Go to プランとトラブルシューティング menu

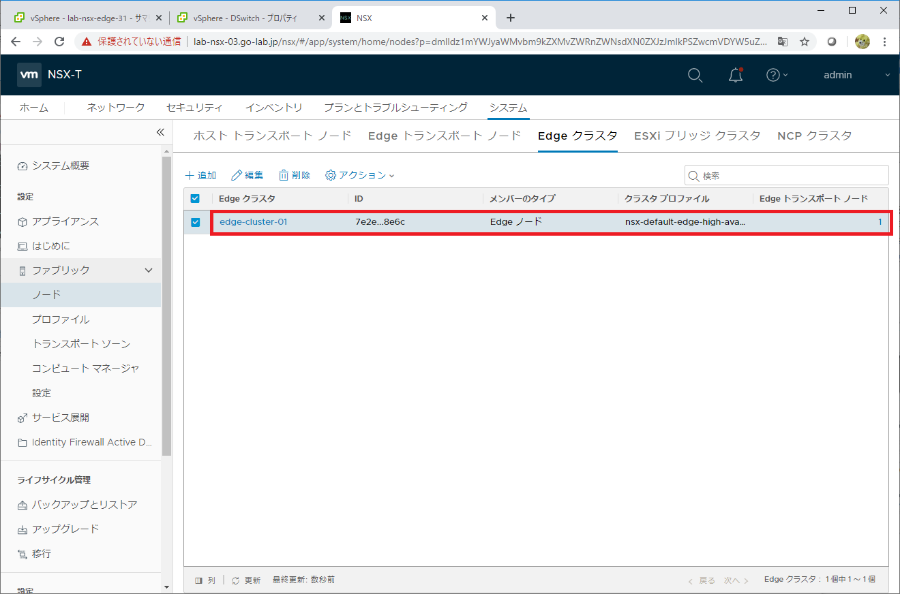pos(395,108)
